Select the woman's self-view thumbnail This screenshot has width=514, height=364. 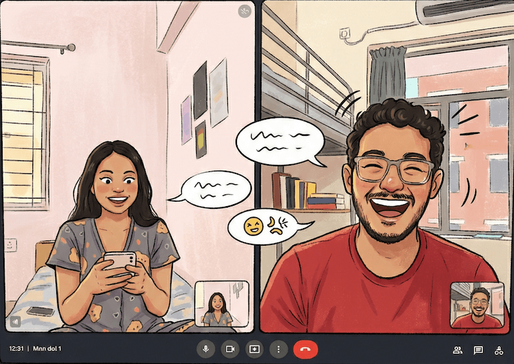221,303
